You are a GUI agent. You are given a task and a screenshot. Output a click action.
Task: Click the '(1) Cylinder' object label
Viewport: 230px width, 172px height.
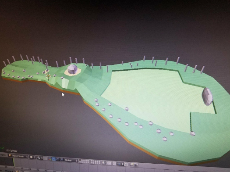(x=12, y=151)
